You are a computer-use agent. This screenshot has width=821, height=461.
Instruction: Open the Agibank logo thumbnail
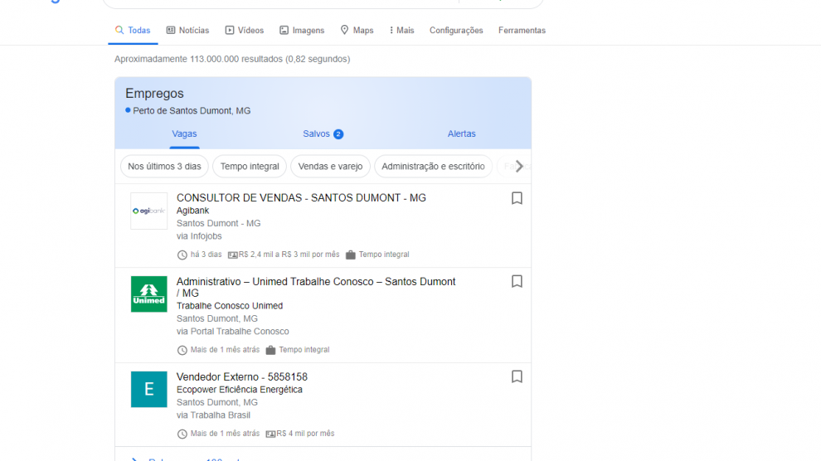click(x=148, y=211)
